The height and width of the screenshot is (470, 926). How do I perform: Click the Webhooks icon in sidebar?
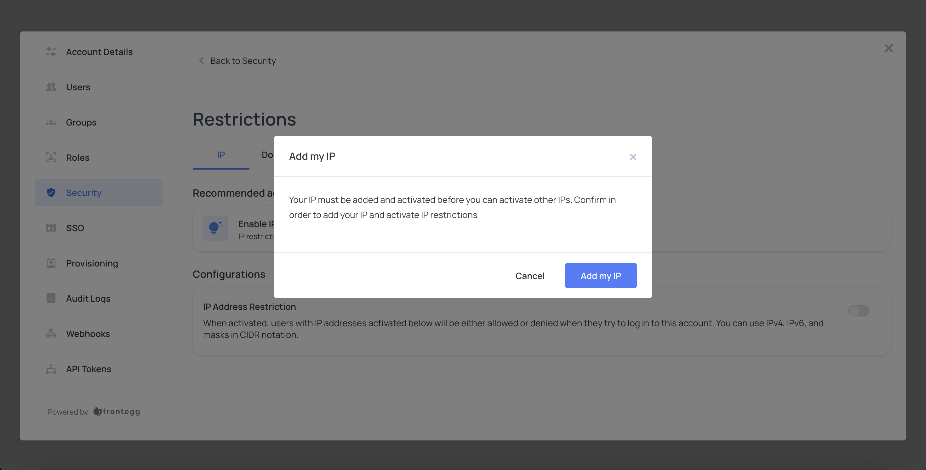50,333
